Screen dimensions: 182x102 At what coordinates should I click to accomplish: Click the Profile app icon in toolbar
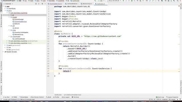[137, 1]
